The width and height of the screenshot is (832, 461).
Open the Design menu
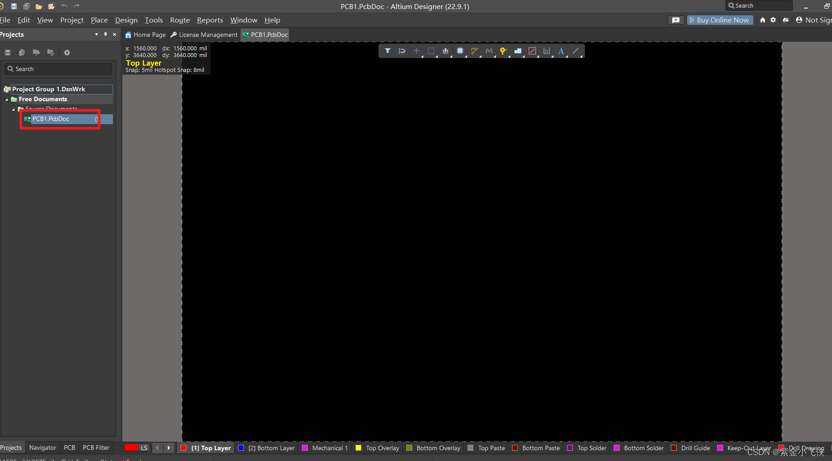pyautogui.click(x=126, y=20)
